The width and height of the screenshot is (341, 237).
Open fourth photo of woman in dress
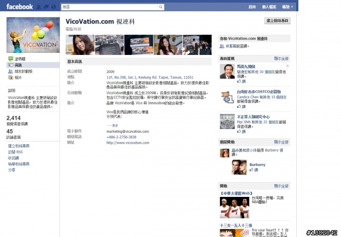pyautogui.click(x=168, y=45)
